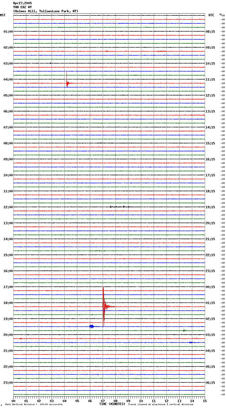Select the station code YHH EHZ WY
This screenshot has height=408, width=226.
(x=22, y=7)
